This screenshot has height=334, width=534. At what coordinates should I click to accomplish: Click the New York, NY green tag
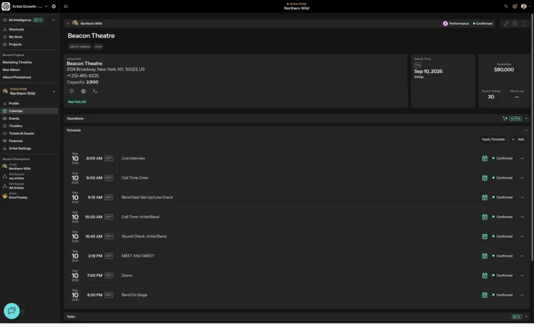pos(77,102)
